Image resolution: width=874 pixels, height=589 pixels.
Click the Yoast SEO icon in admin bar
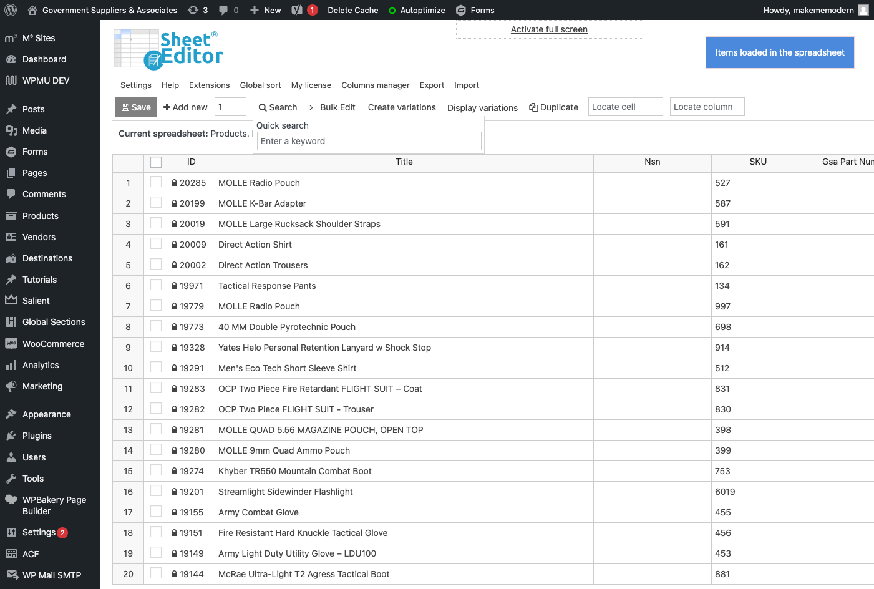pos(298,10)
